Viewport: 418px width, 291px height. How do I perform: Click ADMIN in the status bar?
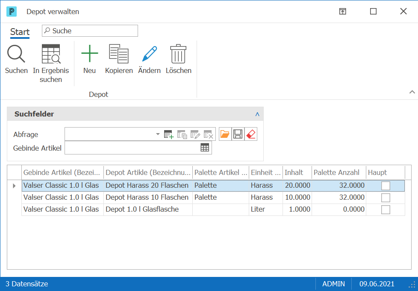coord(333,284)
